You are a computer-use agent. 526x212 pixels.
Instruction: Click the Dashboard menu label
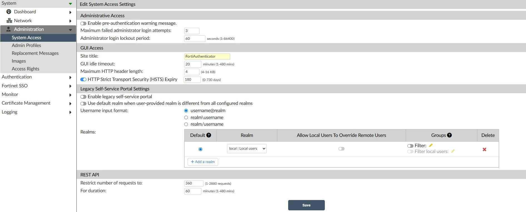tap(25, 12)
